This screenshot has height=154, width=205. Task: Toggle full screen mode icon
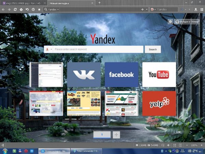pyautogui.click(x=175, y=145)
